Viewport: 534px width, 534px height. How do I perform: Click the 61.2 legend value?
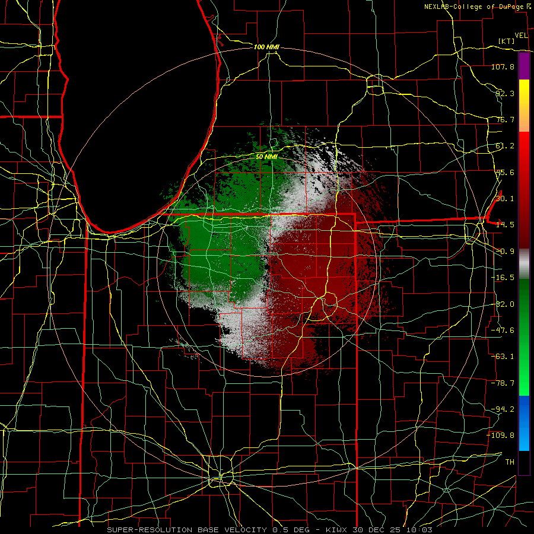point(505,146)
